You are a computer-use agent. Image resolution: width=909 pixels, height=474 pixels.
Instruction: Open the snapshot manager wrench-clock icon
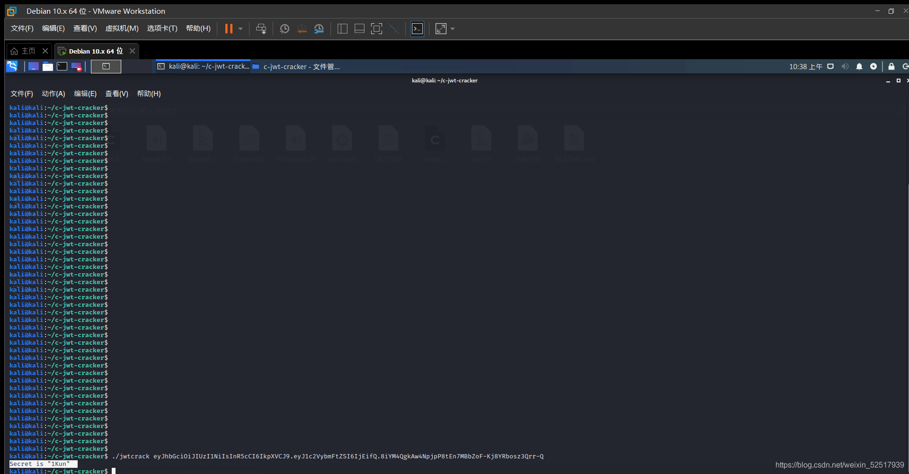pyautogui.click(x=319, y=29)
